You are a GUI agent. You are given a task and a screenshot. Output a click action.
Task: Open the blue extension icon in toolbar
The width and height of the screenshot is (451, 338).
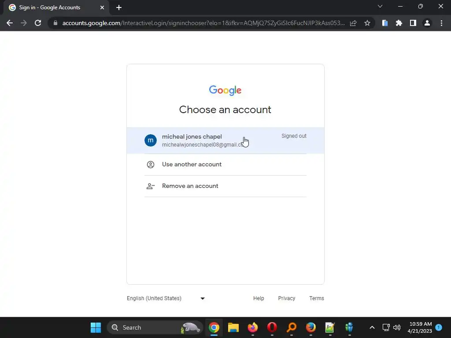tap(385, 23)
